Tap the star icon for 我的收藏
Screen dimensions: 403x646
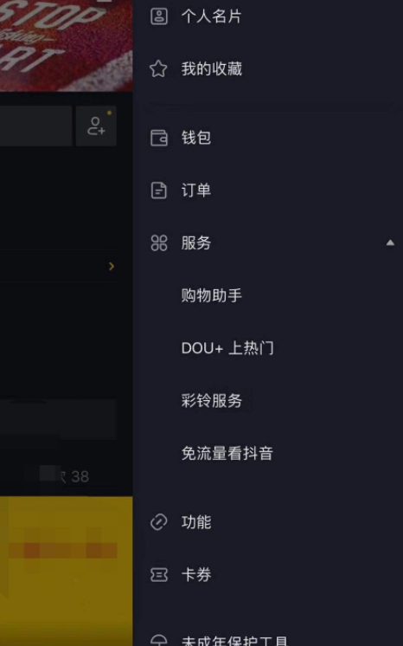158,68
